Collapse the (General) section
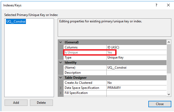The image size is (174, 112). [x=60, y=42]
